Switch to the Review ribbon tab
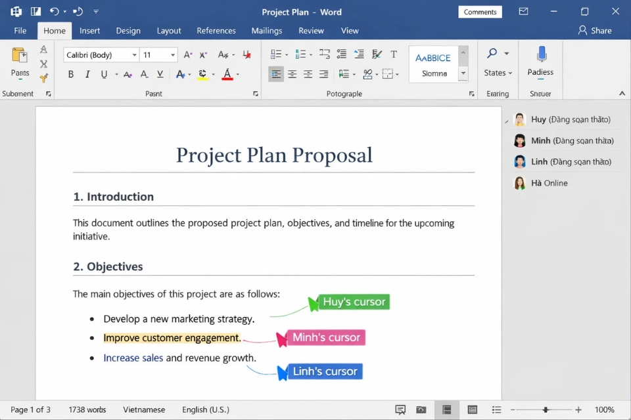631x420 pixels. click(x=311, y=30)
